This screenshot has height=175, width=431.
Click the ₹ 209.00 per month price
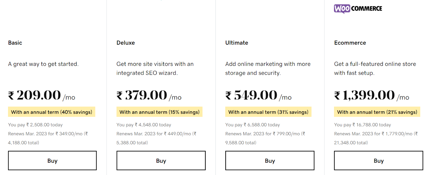[x=41, y=95]
